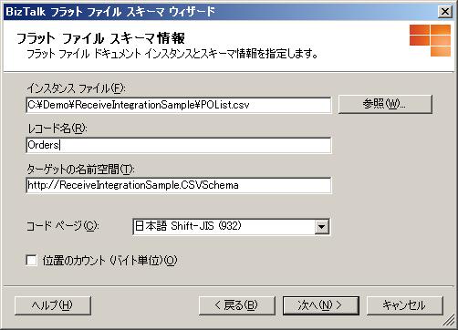Click the レコード名(R): label
Viewport: 458px width, 330px height.
pos(57,129)
